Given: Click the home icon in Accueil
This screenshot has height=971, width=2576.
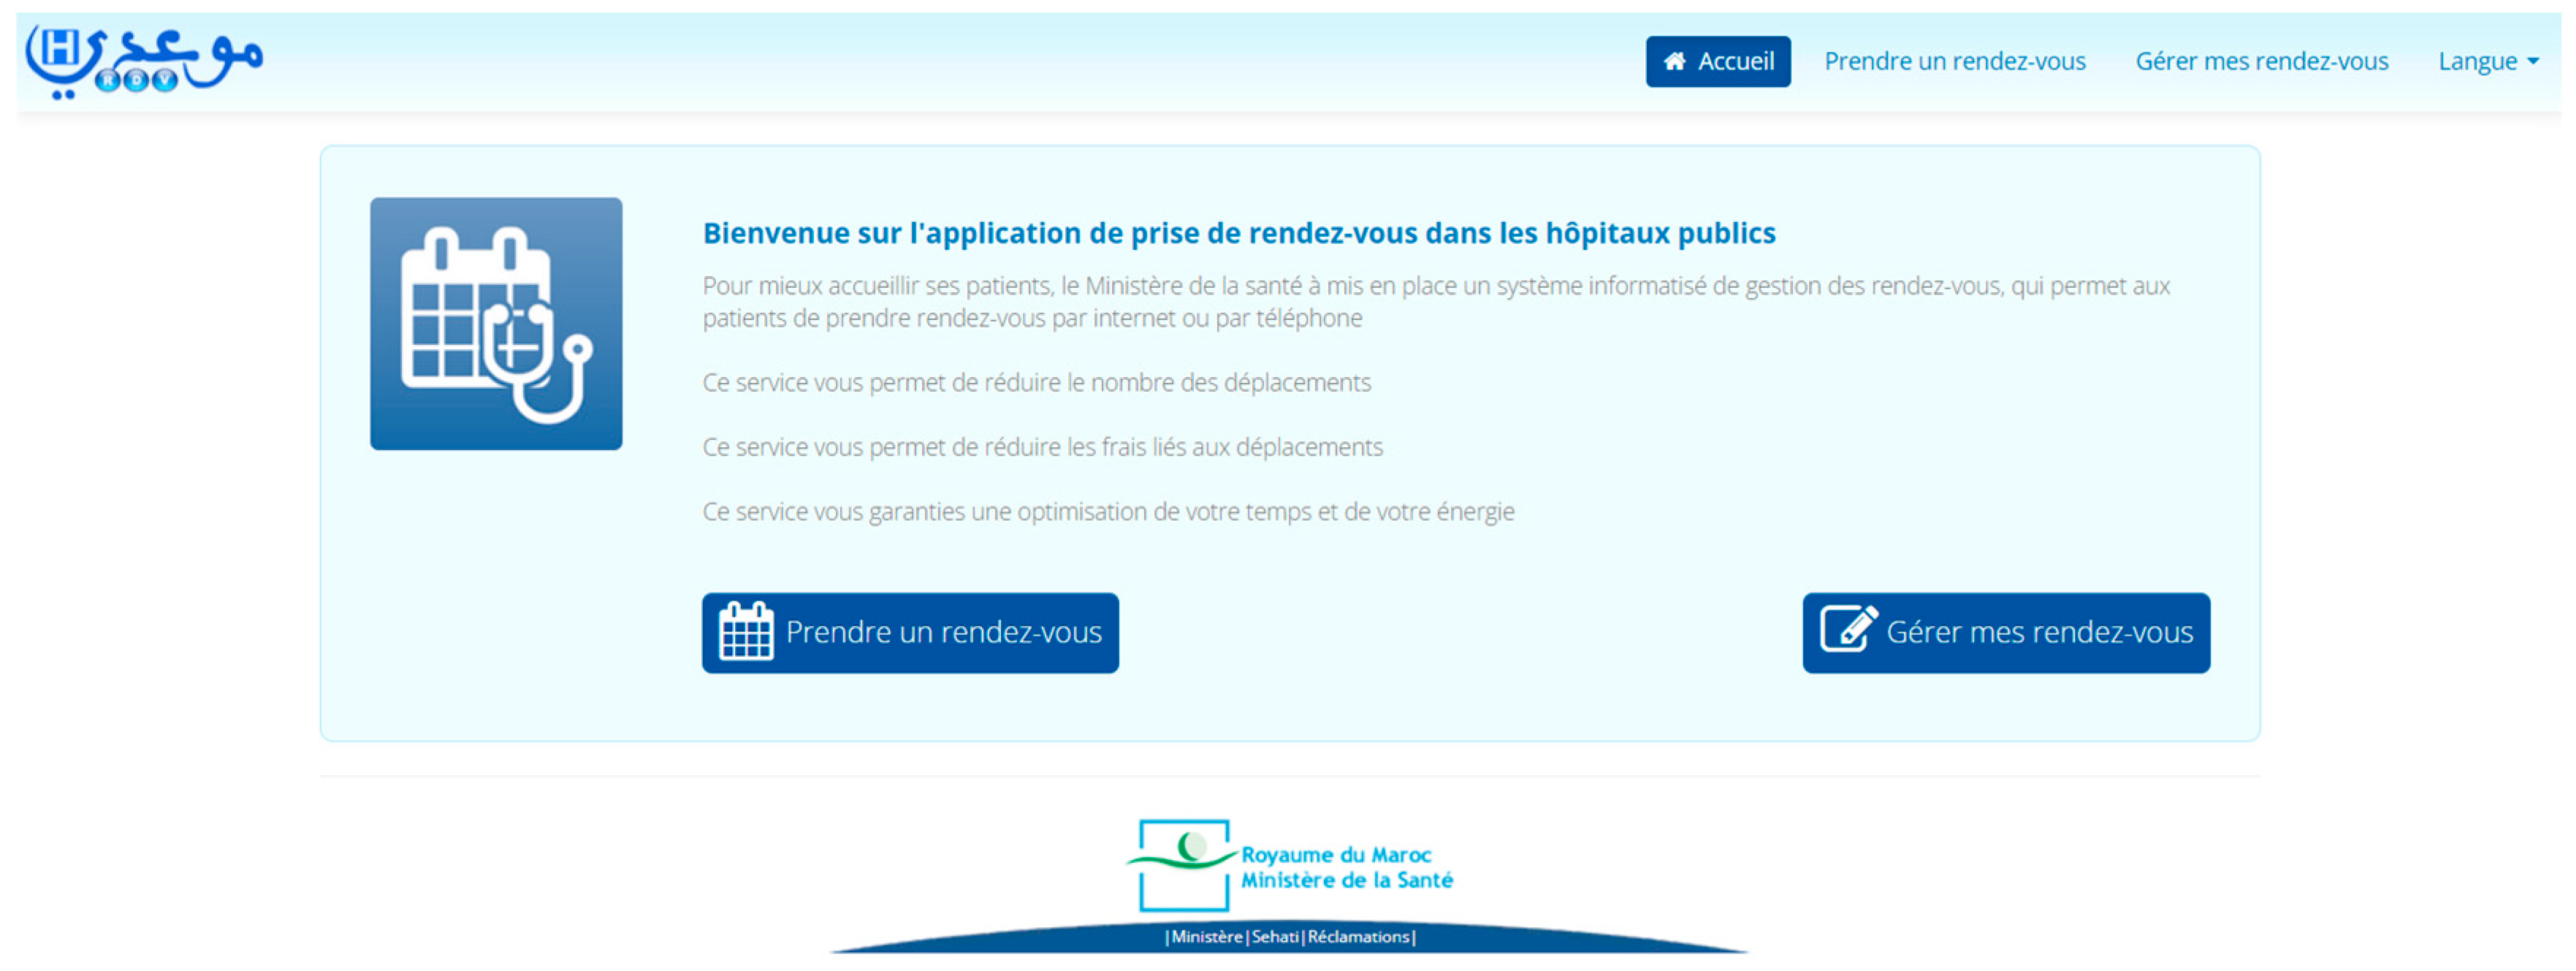Looking at the screenshot, I should [1674, 62].
